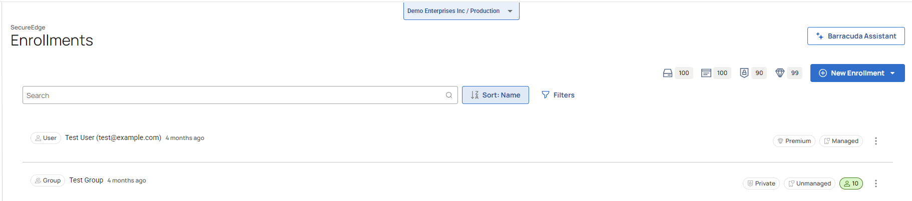Open the Test User (test@example.com) enrollment

[x=113, y=137]
